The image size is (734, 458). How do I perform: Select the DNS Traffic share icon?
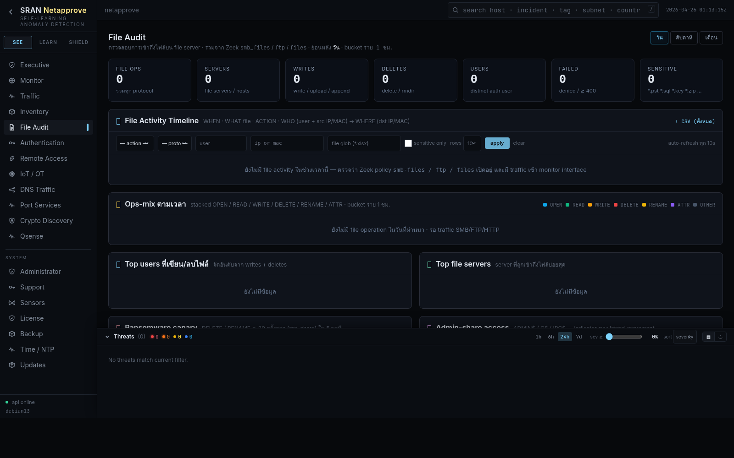[12, 190]
